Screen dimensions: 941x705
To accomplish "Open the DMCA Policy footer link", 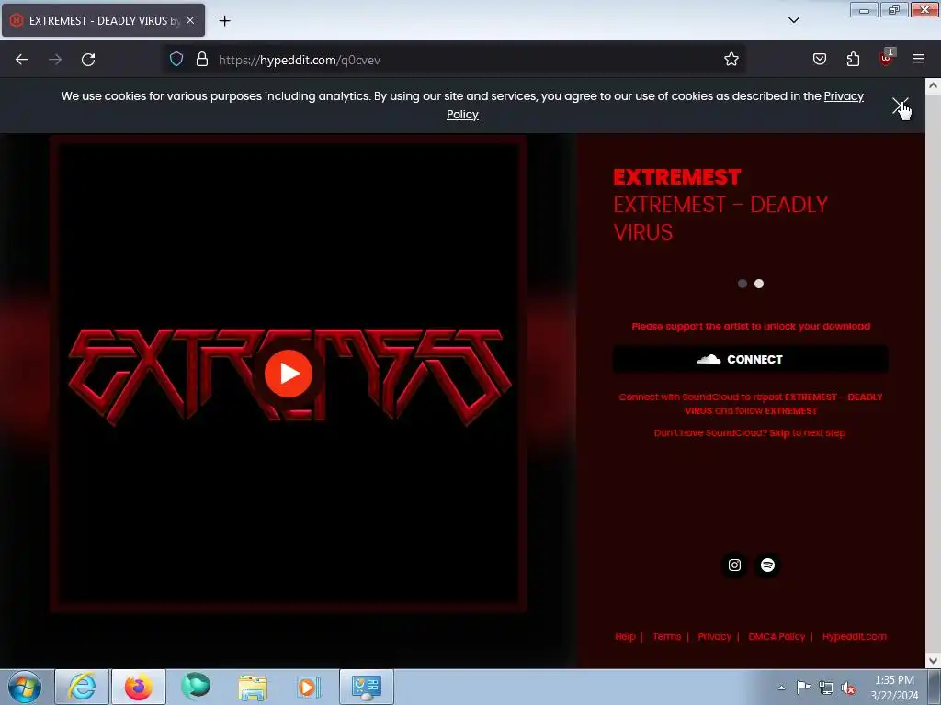I will pos(777,637).
